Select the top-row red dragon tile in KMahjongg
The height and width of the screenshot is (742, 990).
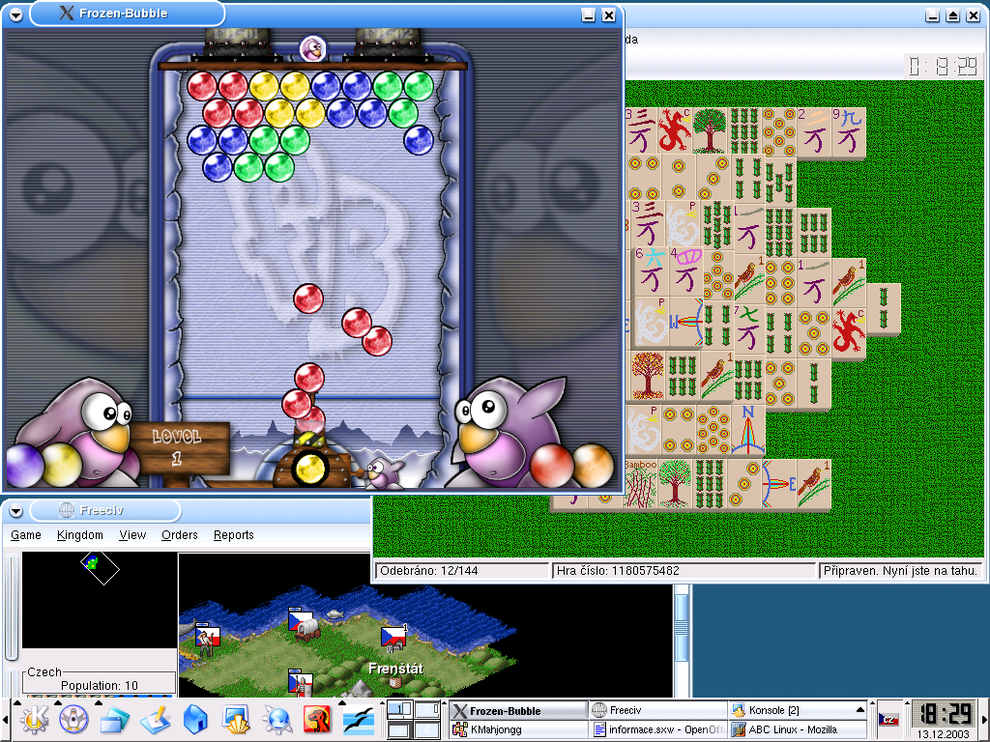point(674,130)
